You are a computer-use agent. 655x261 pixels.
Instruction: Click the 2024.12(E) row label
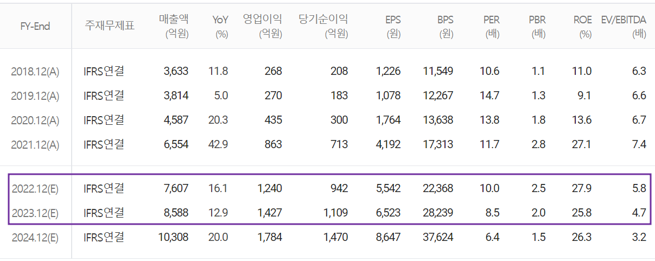coord(35,238)
